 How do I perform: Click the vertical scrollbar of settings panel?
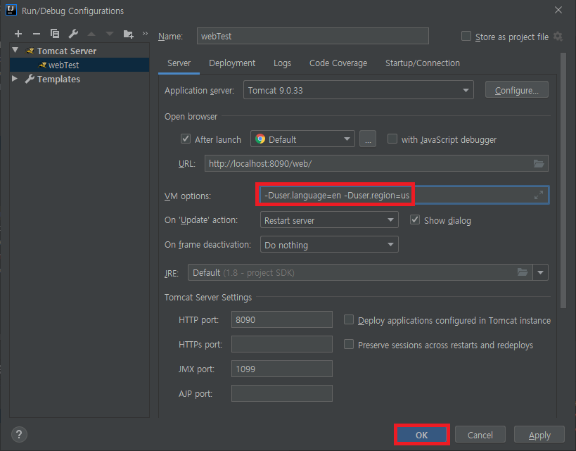(x=563, y=180)
